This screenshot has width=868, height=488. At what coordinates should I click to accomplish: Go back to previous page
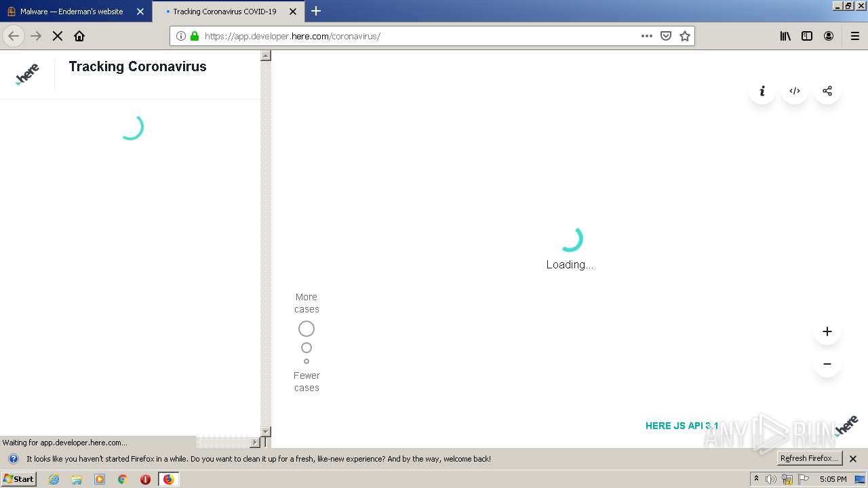(x=14, y=36)
